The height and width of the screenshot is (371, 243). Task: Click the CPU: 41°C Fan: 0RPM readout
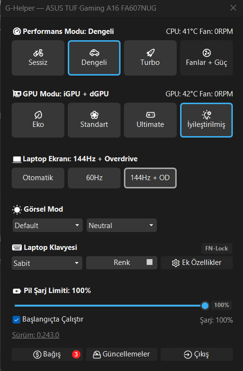(x=199, y=31)
